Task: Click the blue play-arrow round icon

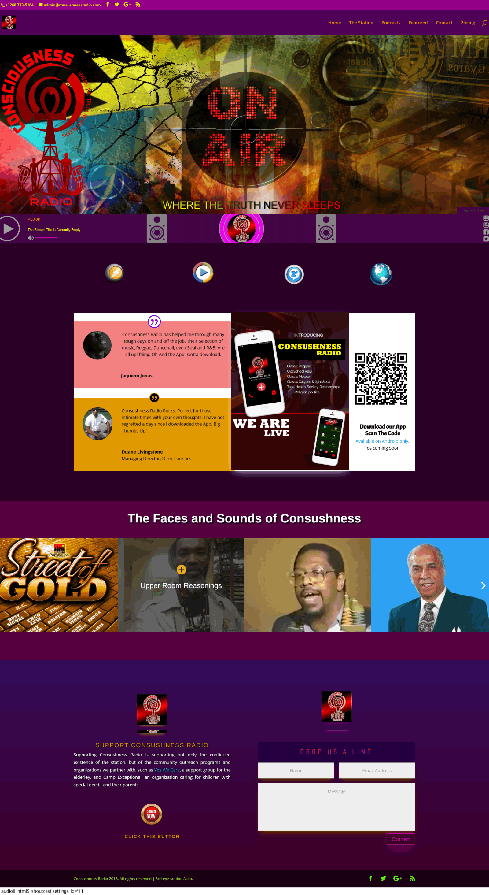Action: (x=203, y=273)
